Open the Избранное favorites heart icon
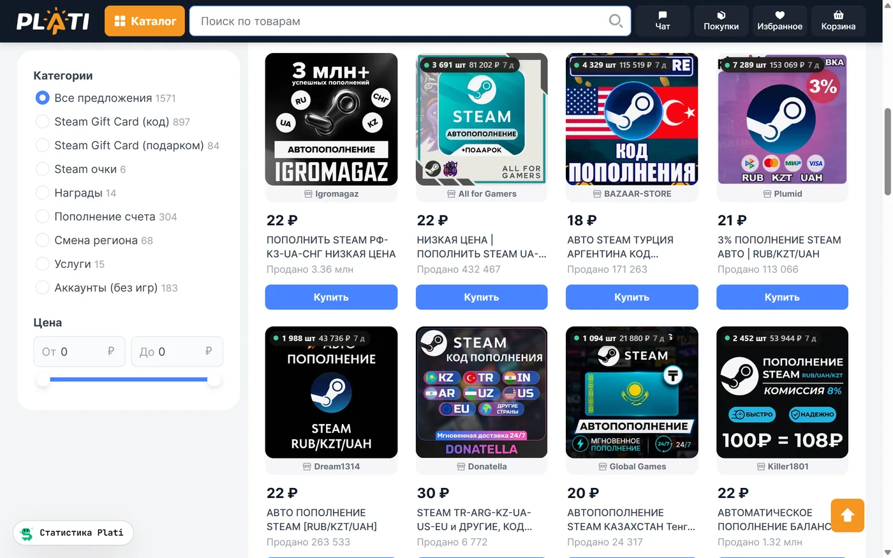 coord(779,21)
